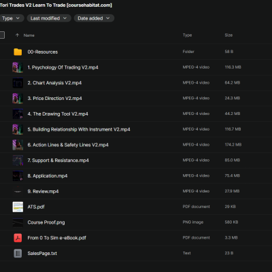Click the folder title Tori Trades V2 Learn To Trade
The height and width of the screenshot is (272, 272).
[x=56, y=5]
